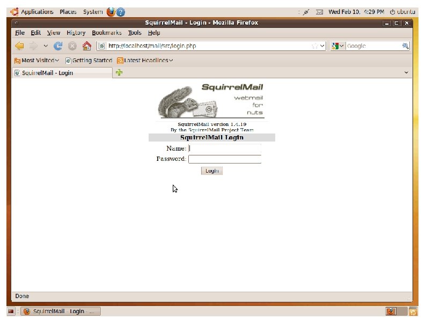Click the 'By the SquirrelMail Project Team' text
The height and width of the screenshot is (319, 426).
pos(212,130)
